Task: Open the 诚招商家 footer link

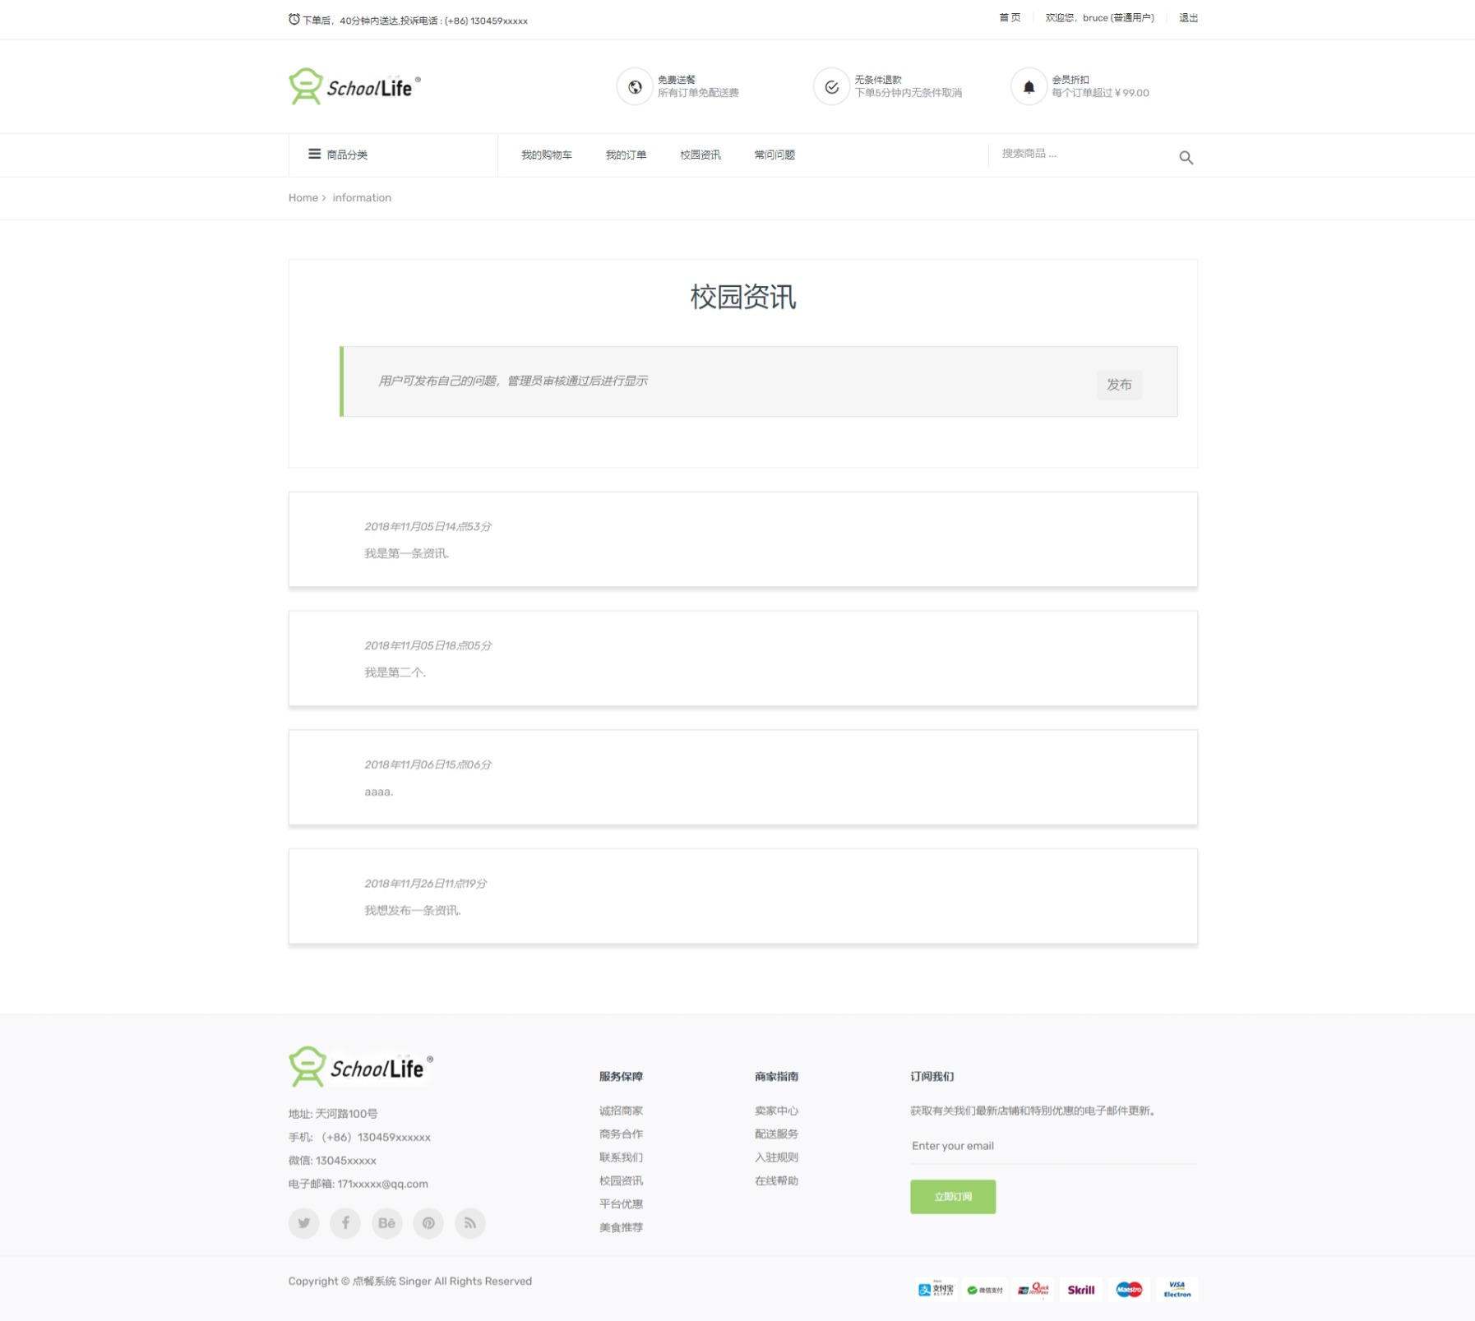Action: 621,1110
